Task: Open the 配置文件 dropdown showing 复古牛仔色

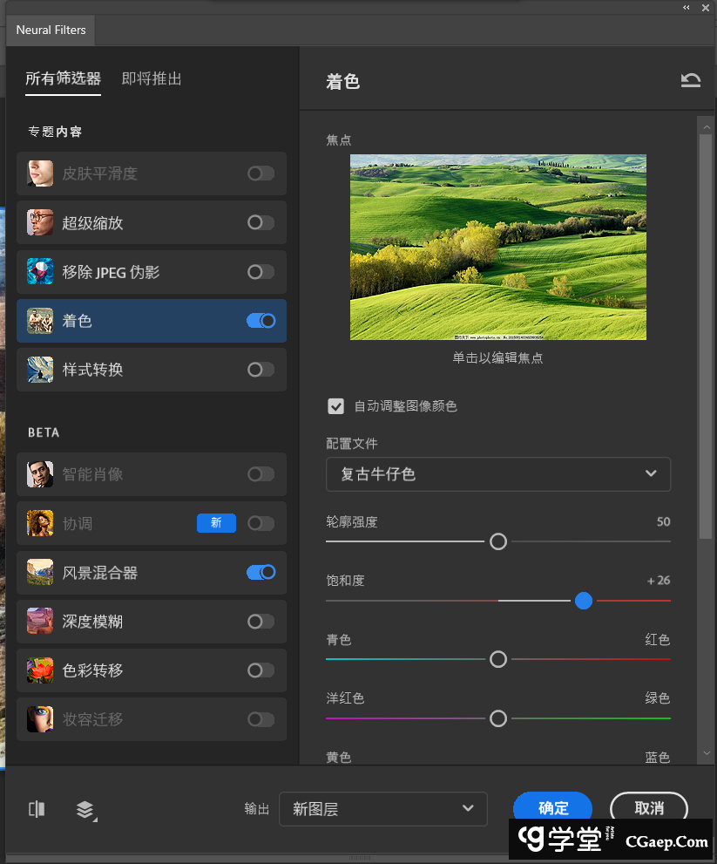Action: [x=498, y=473]
